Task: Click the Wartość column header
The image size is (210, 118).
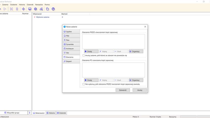Action: click(x=75, y=14)
